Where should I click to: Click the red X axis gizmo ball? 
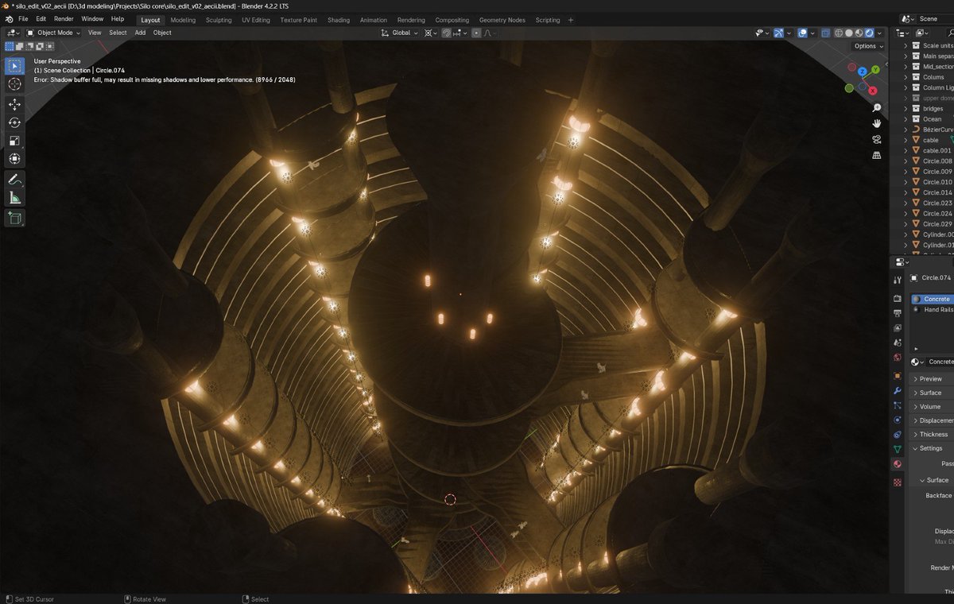click(873, 91)
